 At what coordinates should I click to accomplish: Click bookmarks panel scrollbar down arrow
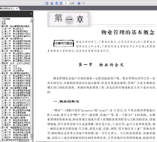click(x=31, y=140)
